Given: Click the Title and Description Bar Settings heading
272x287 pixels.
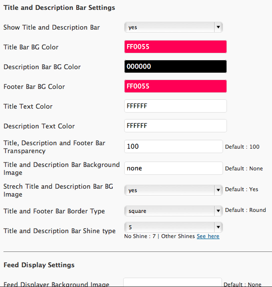Looking at the screenshot, I should (59, 8).
